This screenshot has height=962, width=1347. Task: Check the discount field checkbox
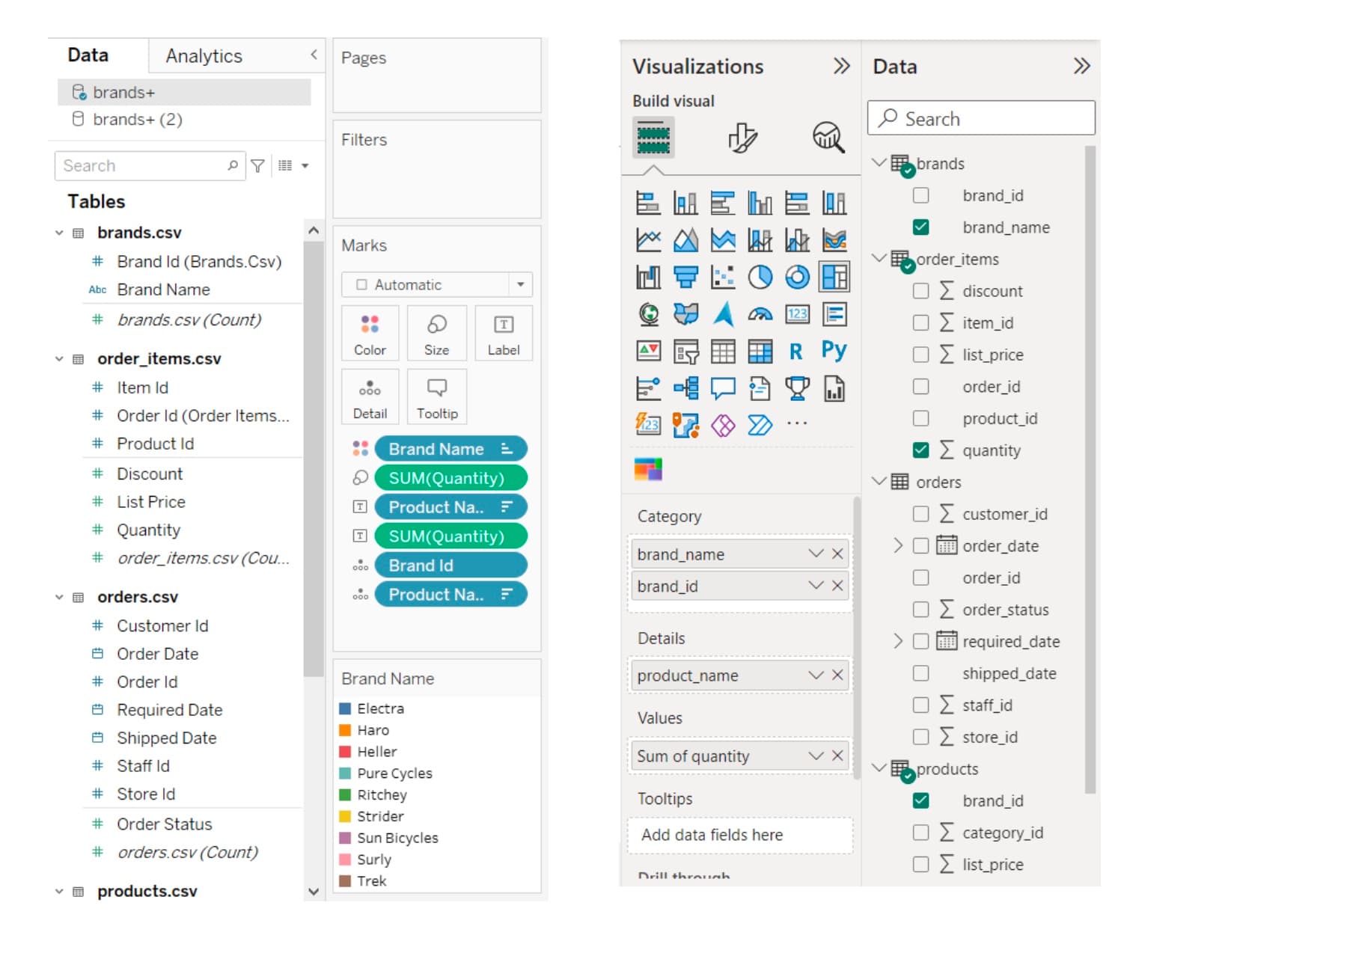point(921,291)
